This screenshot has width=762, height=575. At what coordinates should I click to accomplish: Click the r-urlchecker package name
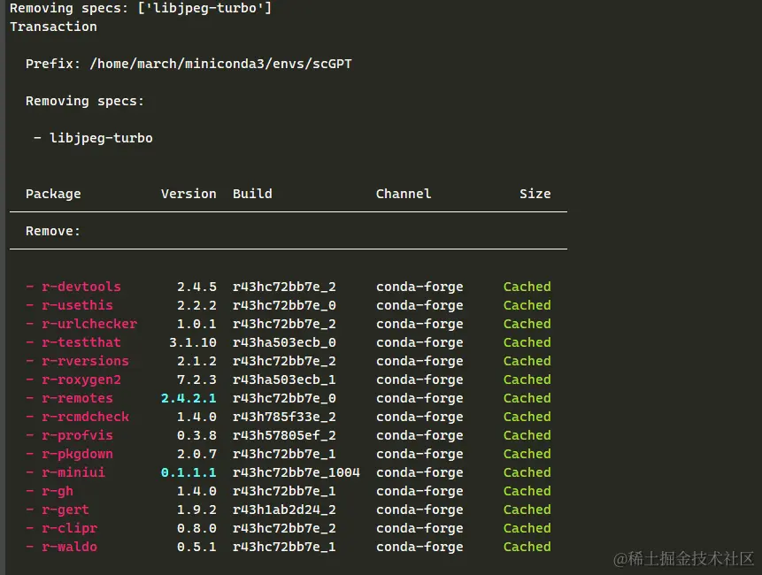point(89,324)
